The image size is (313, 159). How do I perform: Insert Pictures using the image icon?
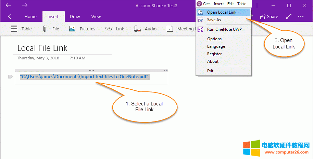coord(72,29)
